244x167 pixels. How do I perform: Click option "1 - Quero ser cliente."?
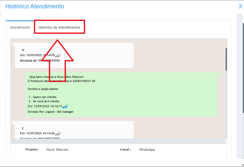43,97
